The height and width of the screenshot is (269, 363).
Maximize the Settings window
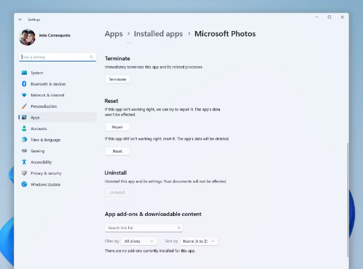point(330,17)
